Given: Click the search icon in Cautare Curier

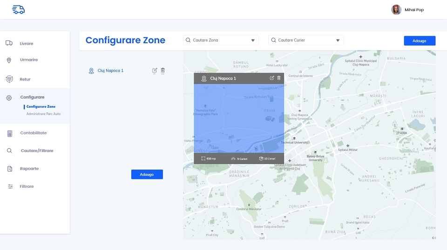Looking at the screenshot, I should click(x=273, y=40).
